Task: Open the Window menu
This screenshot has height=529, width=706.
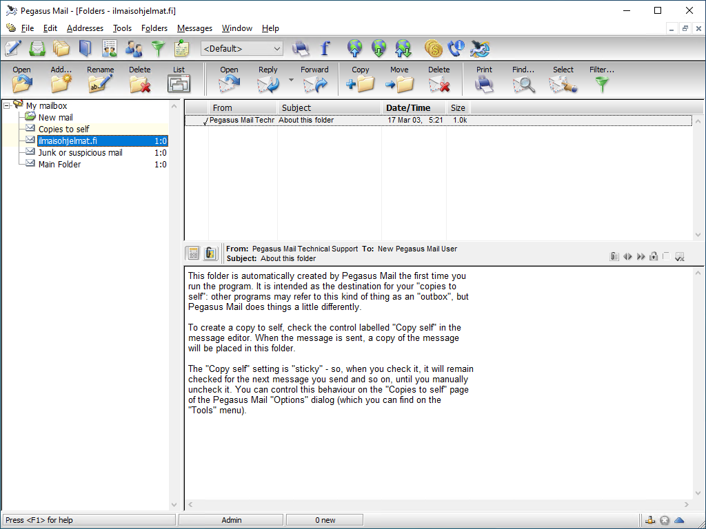Action: click(x=237, y=28)
